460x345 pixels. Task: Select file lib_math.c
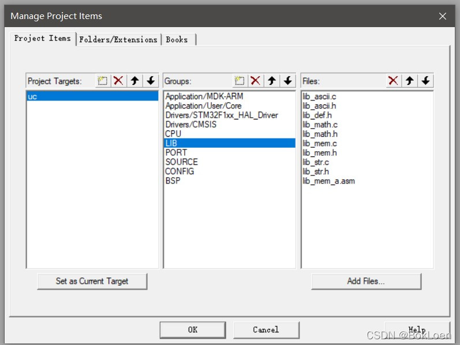[x=367, y=125]
